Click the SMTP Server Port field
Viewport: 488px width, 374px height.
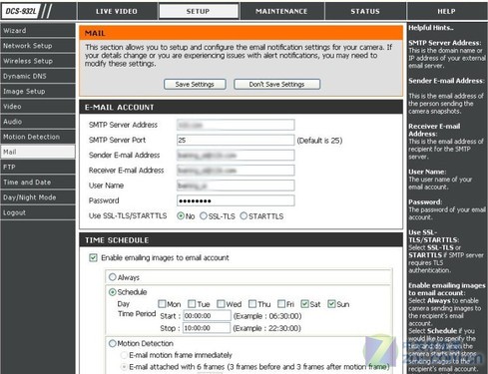pos(236,140)
